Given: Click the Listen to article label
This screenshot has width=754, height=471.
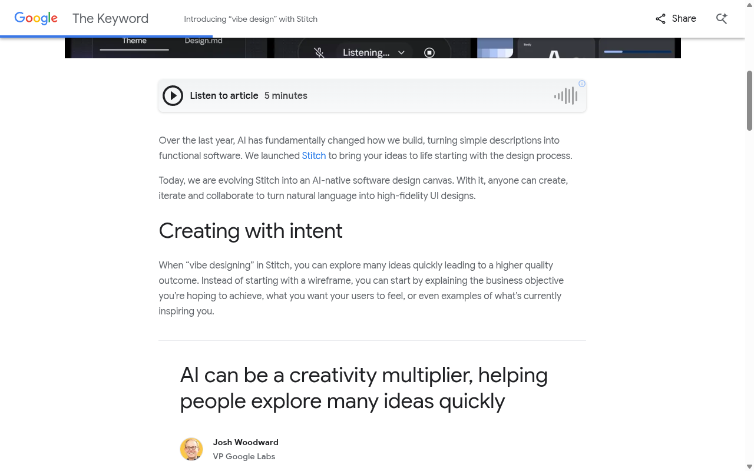Looking at the screenshot, I should point(224,95).
